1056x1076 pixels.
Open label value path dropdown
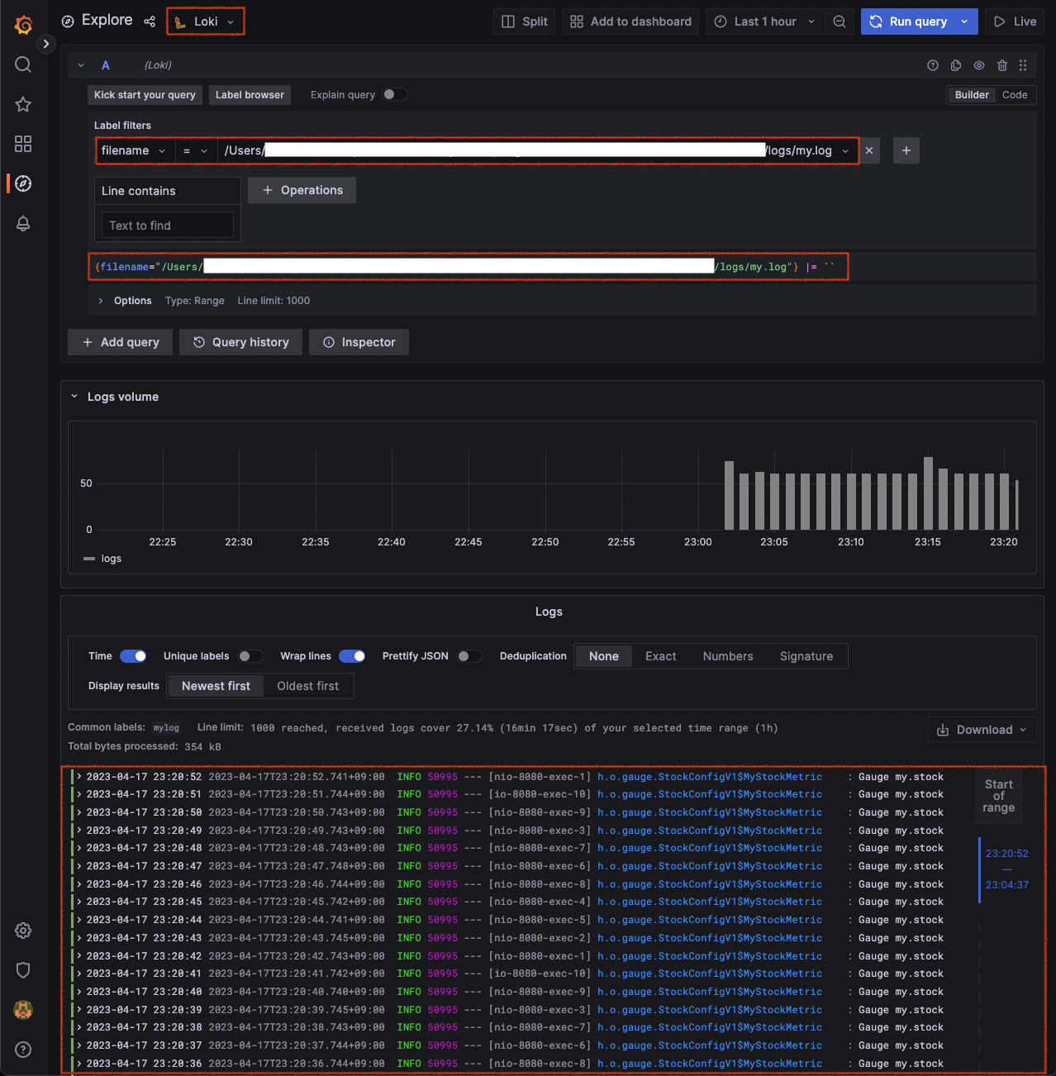(538, 150)
